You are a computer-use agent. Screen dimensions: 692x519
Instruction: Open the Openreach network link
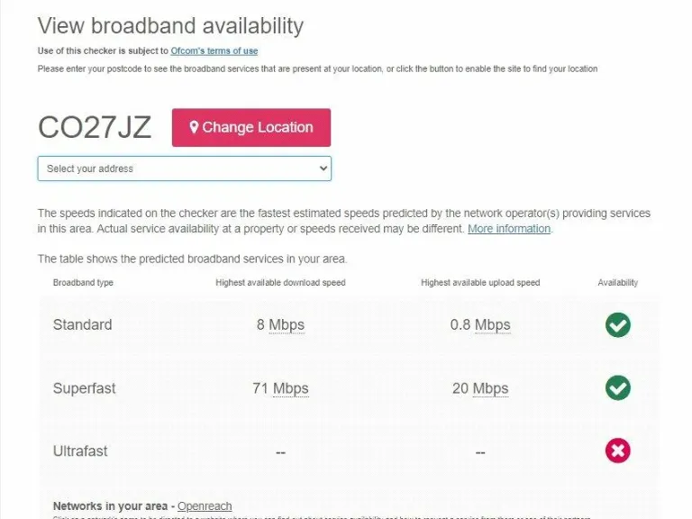click(205, 506)
